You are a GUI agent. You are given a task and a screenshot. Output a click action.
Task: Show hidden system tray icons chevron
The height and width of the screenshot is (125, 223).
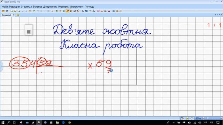click(174, 123)
